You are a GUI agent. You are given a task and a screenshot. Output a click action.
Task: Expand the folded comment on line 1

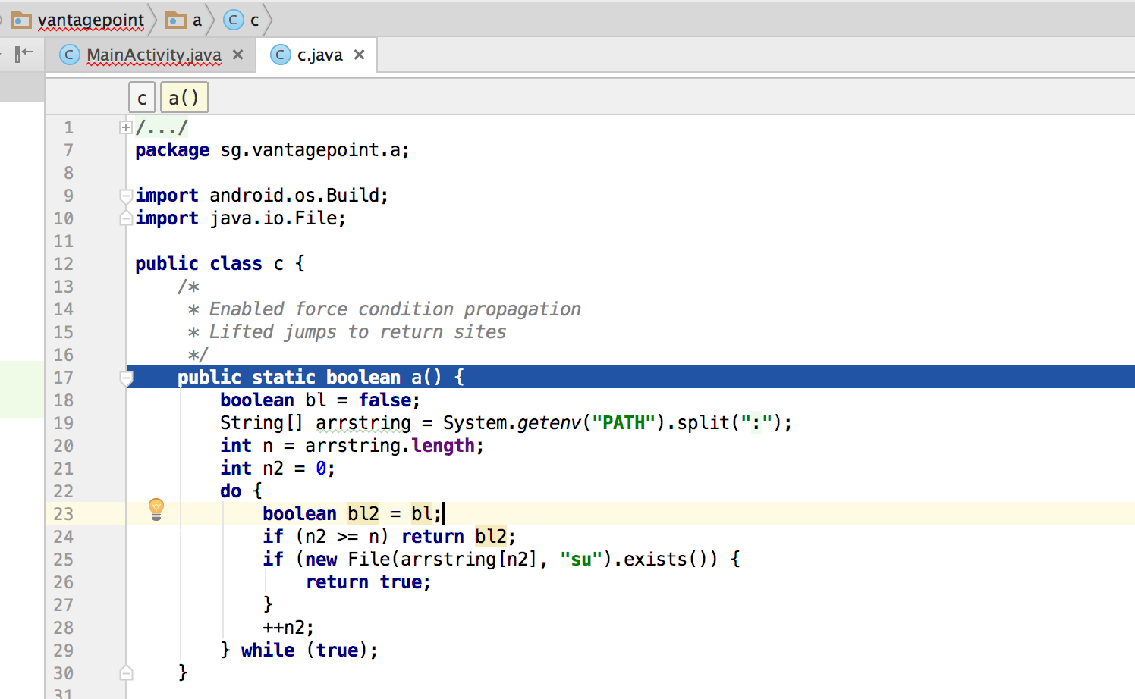[126, 127]
